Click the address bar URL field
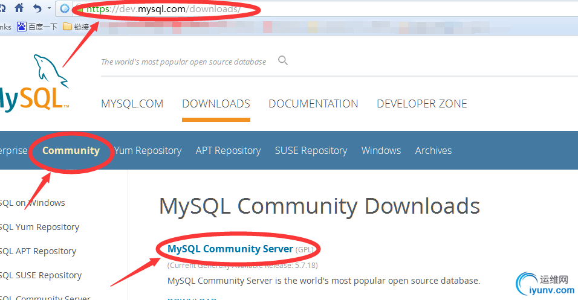The height and width of the screenshot is (300, 578). (317, 9)
